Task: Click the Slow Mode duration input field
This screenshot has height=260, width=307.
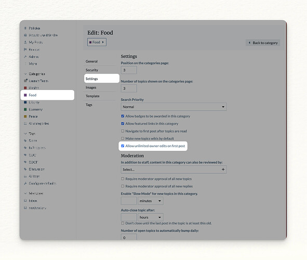Action: click(x=129, y=201)
